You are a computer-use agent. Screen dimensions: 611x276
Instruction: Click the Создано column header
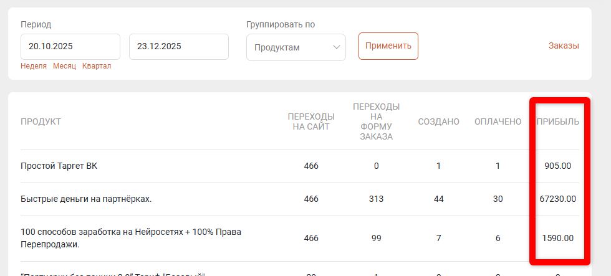tap(438, 121)
